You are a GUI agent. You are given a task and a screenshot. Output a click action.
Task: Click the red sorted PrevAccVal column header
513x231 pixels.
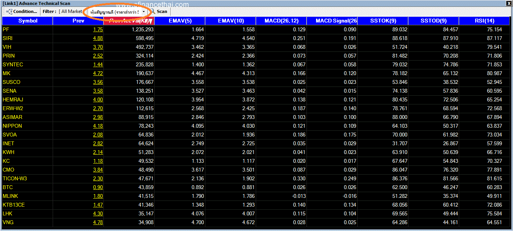(x=129, y=21)
